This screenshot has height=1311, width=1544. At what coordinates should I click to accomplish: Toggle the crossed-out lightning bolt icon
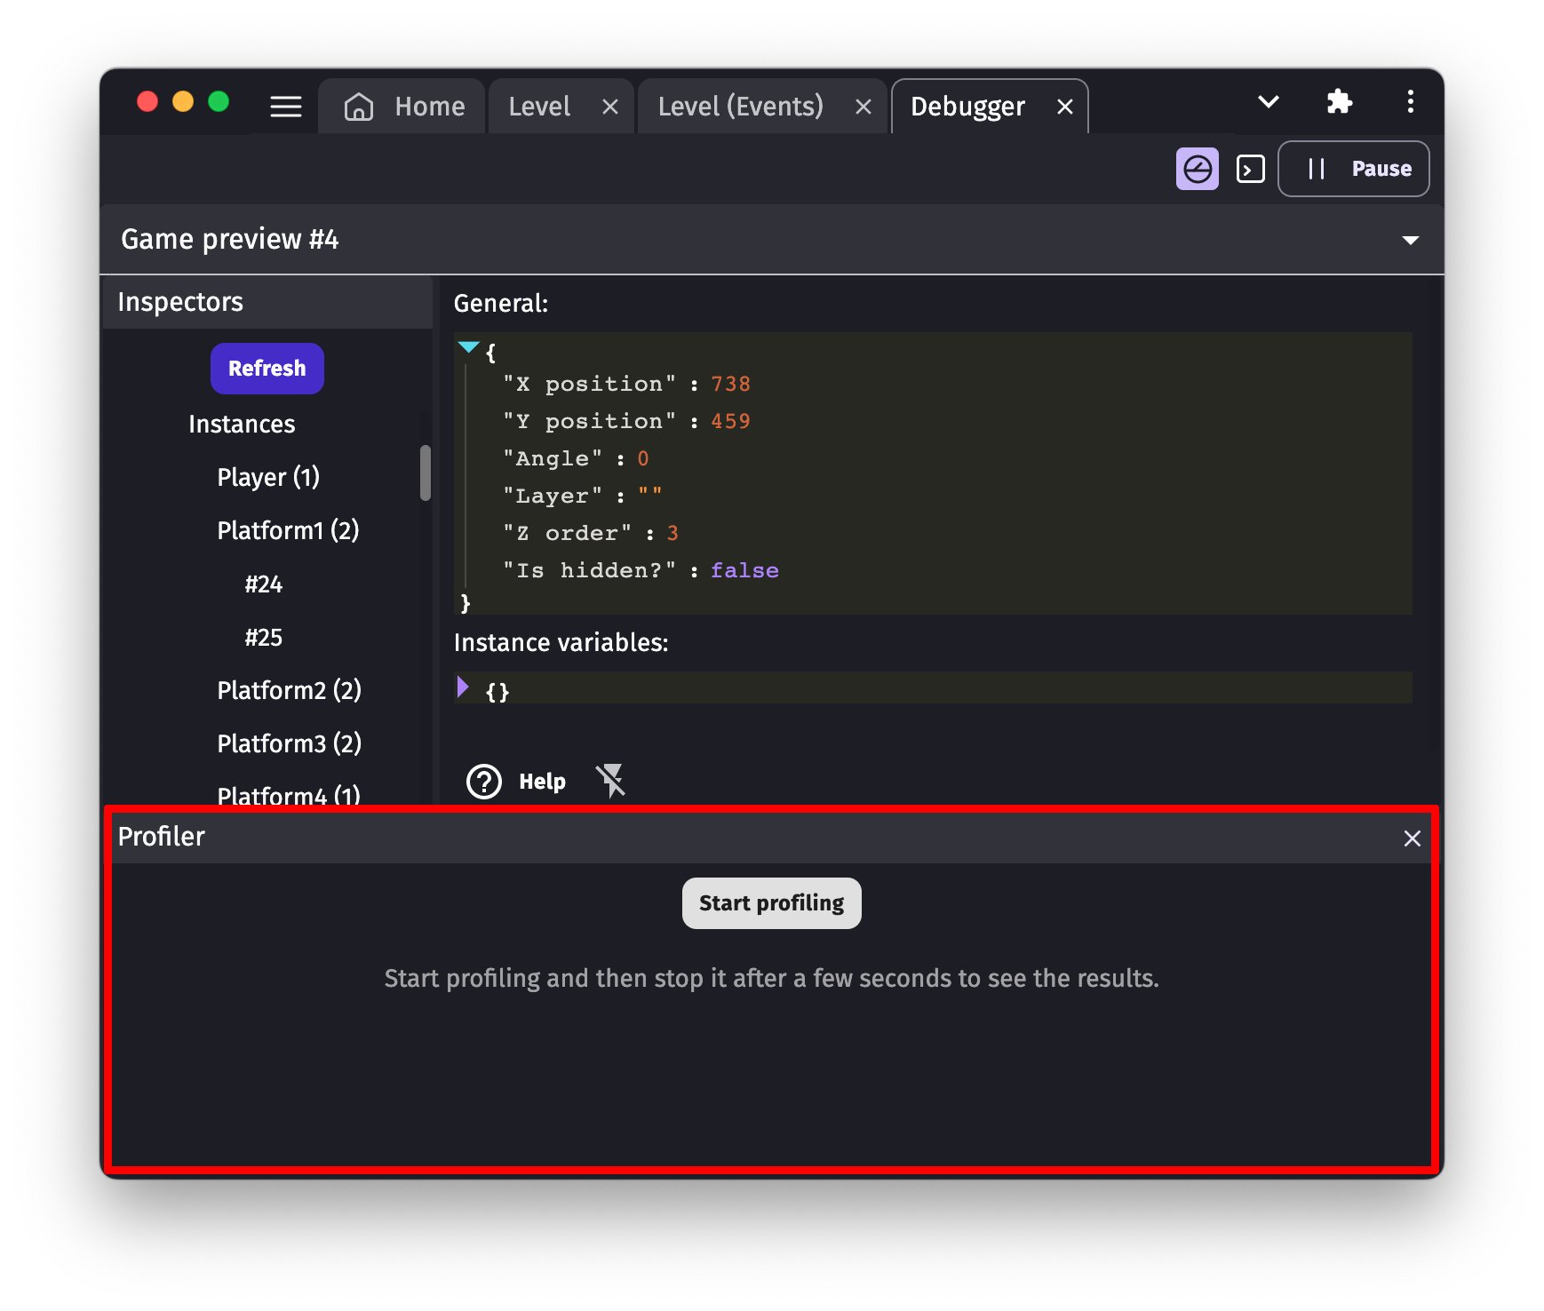coord(611,782)
